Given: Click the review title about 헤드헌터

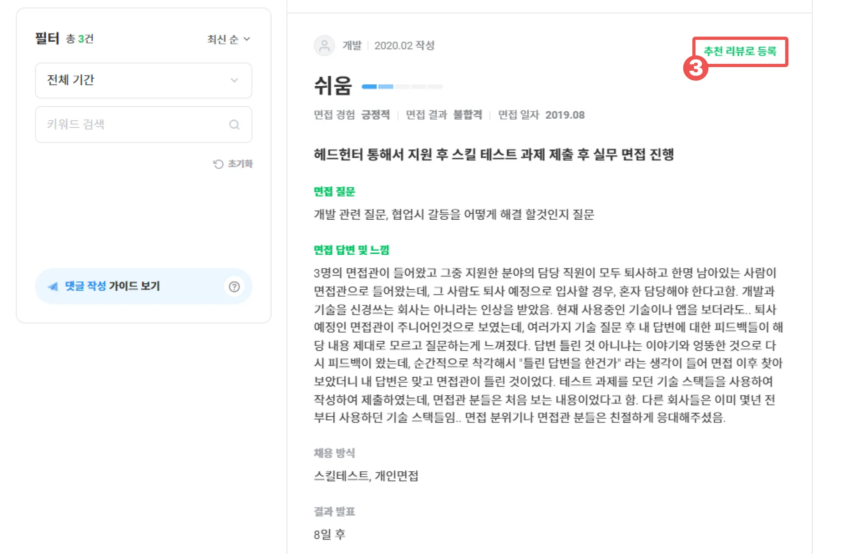Looking at the screenshot, I should (494, 154).
